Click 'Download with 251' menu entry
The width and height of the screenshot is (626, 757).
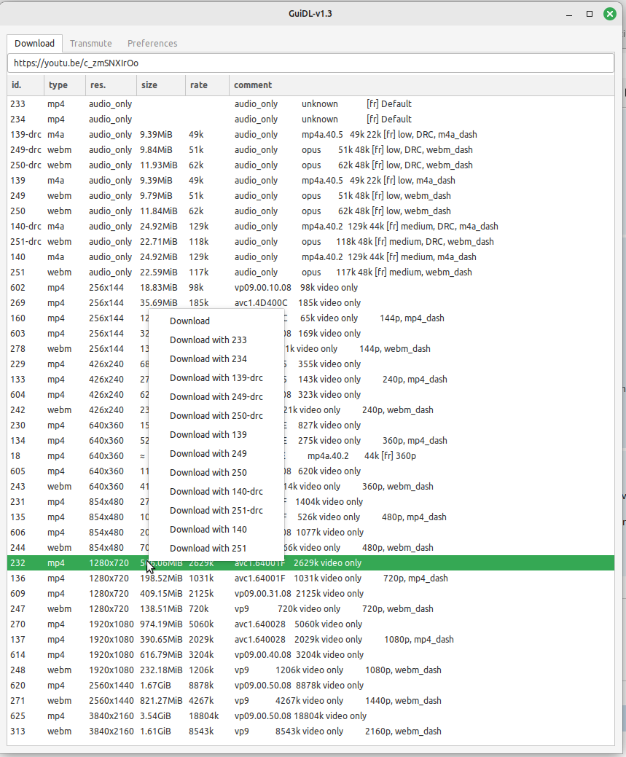point(208,548)
